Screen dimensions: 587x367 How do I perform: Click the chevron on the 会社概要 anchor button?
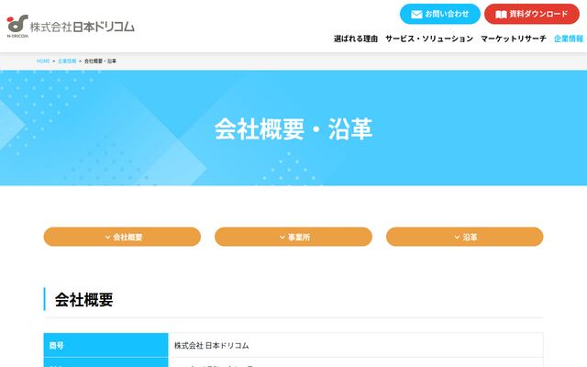coord(108,237)
